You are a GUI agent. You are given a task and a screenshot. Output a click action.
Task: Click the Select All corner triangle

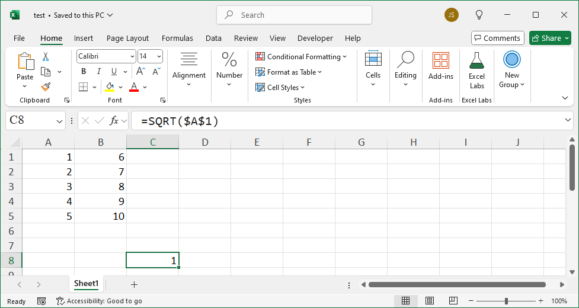tap(14, 142)
